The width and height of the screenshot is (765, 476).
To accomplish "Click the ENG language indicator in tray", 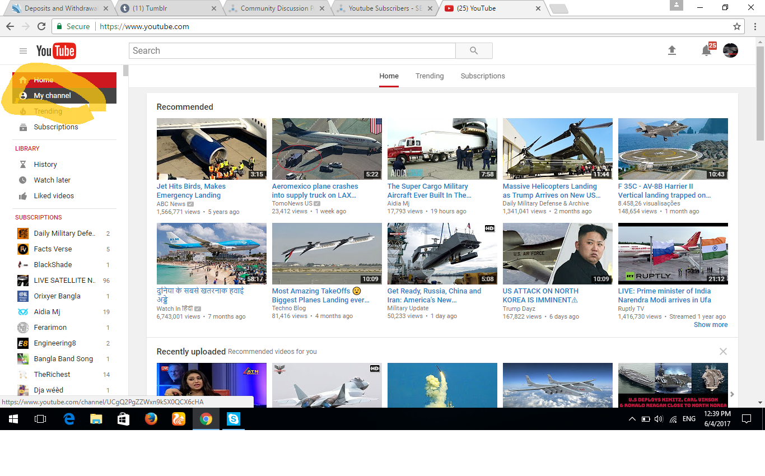I will tap(689, 419).
